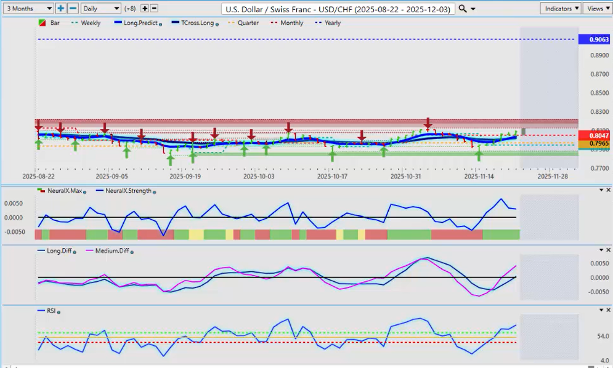Toggle the Monthly legend line

click(288, 23)
